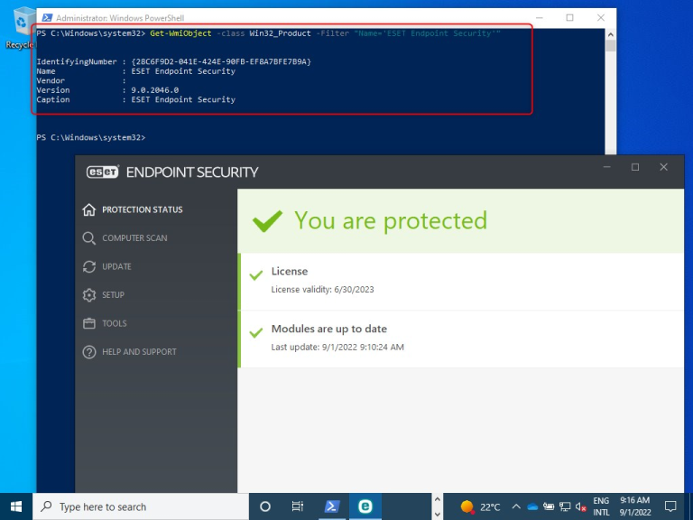Open the Protection Status home icon

click(x=88, y=209)
